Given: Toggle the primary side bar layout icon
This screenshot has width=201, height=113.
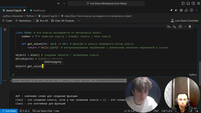Looking at the screenshot, I should (x=183, y=3).
